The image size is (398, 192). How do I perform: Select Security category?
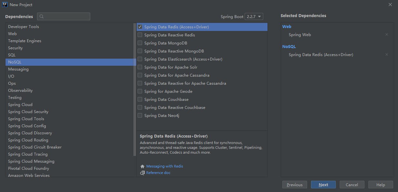[69, 48]
